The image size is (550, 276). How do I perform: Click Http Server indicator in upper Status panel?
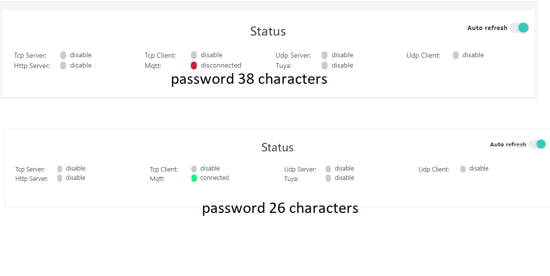[x=63, y=66]
